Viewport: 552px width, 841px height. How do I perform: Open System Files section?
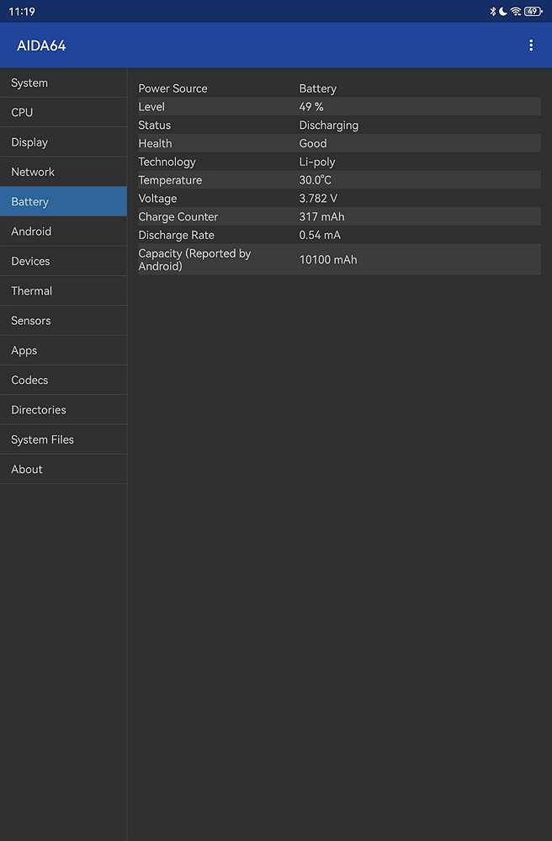[x=63, y=439]
